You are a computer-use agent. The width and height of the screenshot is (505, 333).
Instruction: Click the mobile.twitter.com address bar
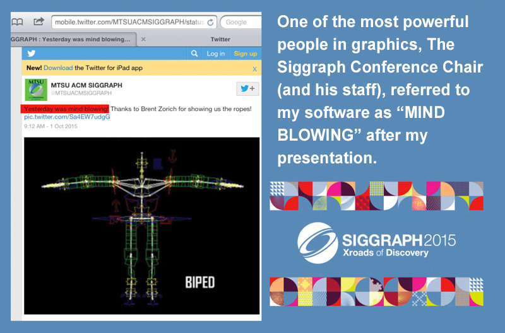tap(134, 22)
